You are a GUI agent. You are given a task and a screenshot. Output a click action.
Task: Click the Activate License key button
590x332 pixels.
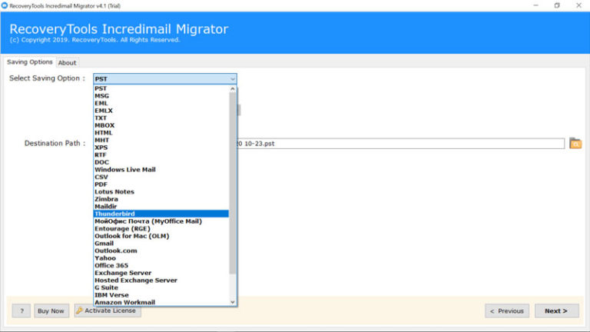108,310
